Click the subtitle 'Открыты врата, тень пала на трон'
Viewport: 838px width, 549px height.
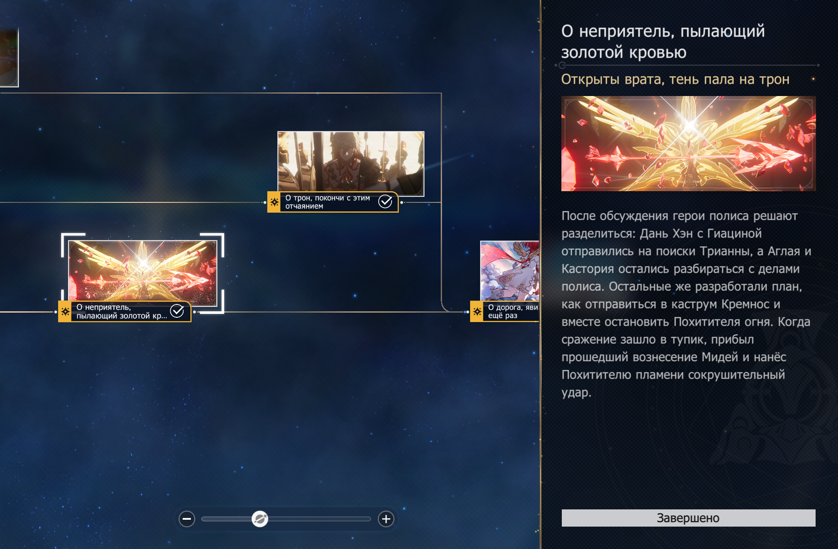click(x=675, y=79)
